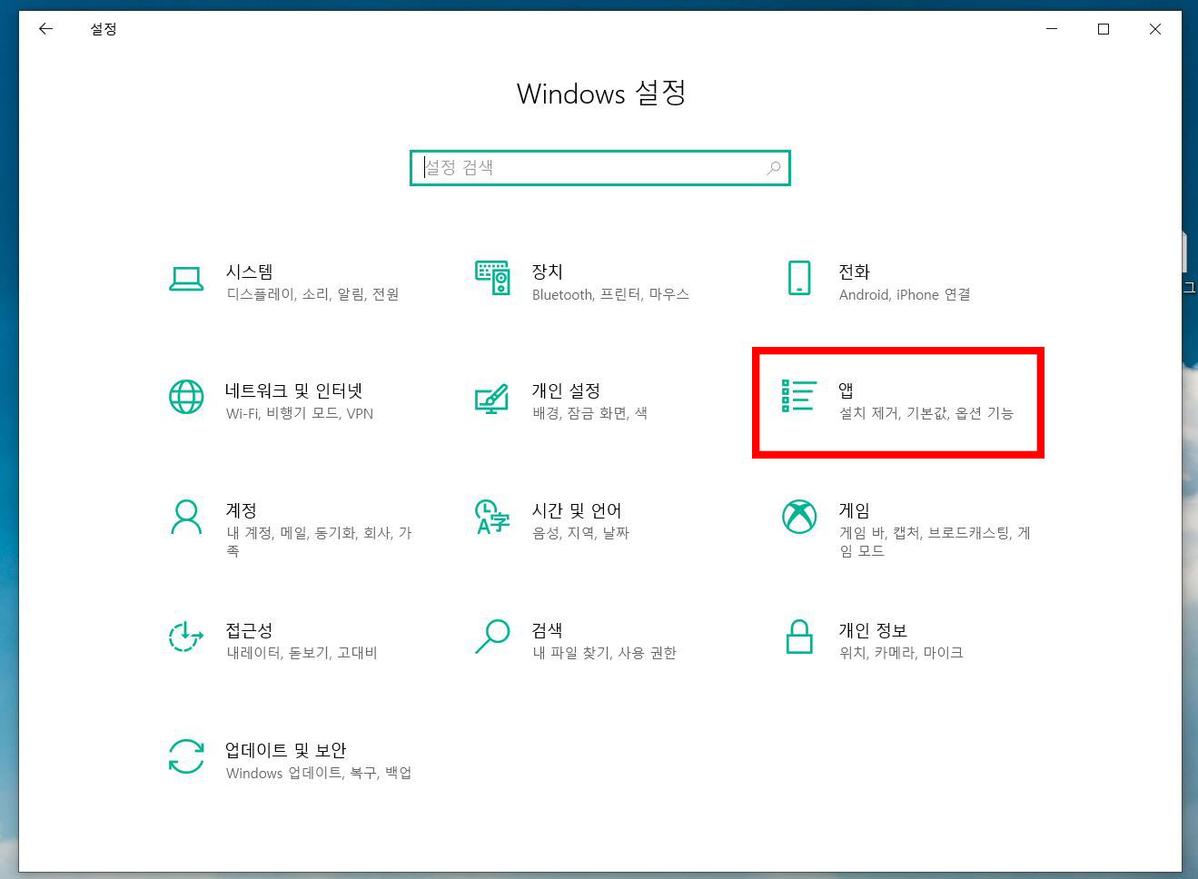Viewport: 1198px width, 879px height.
Task: Click "디스플레이, 소리, 알림, 전원" description
Action: [x=312, y=294]
